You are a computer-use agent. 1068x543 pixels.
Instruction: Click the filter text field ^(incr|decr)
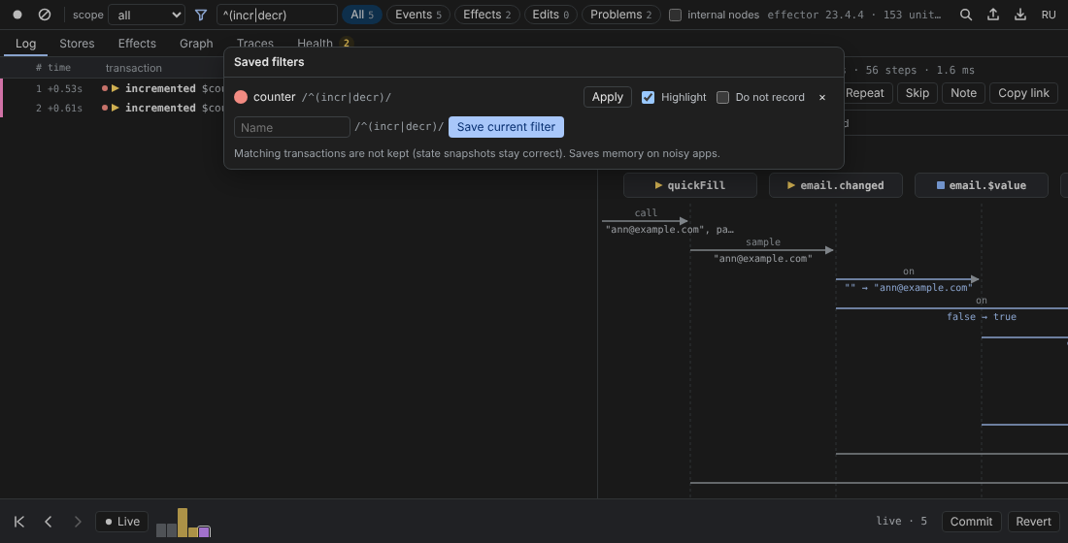point(277,15)
